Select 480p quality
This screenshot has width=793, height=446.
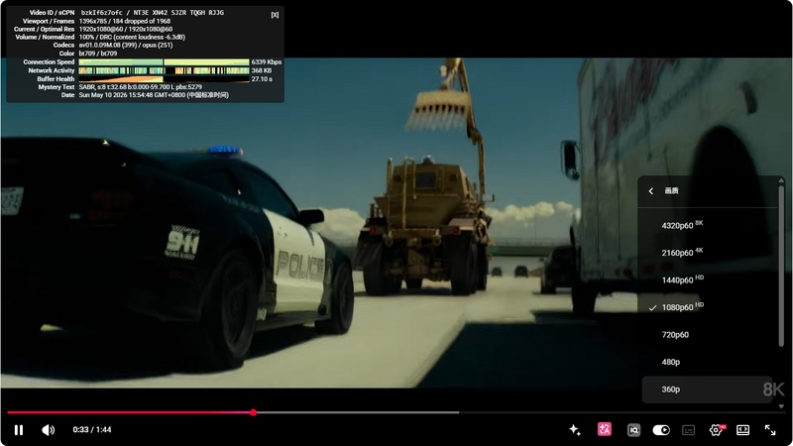point(707,362)
